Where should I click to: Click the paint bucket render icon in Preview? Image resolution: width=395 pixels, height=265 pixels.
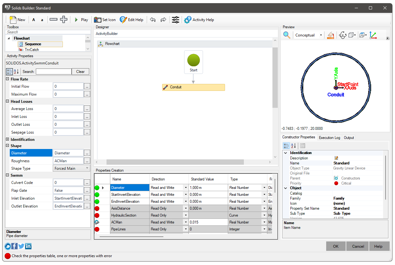tap(330, 35)
